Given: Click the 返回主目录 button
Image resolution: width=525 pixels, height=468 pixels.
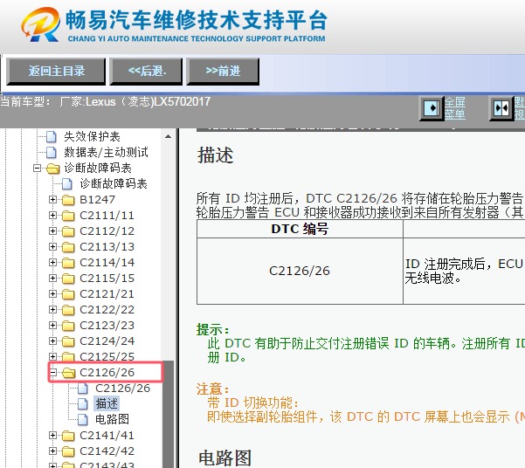Looking at the screenshot, I should [56, 71].
